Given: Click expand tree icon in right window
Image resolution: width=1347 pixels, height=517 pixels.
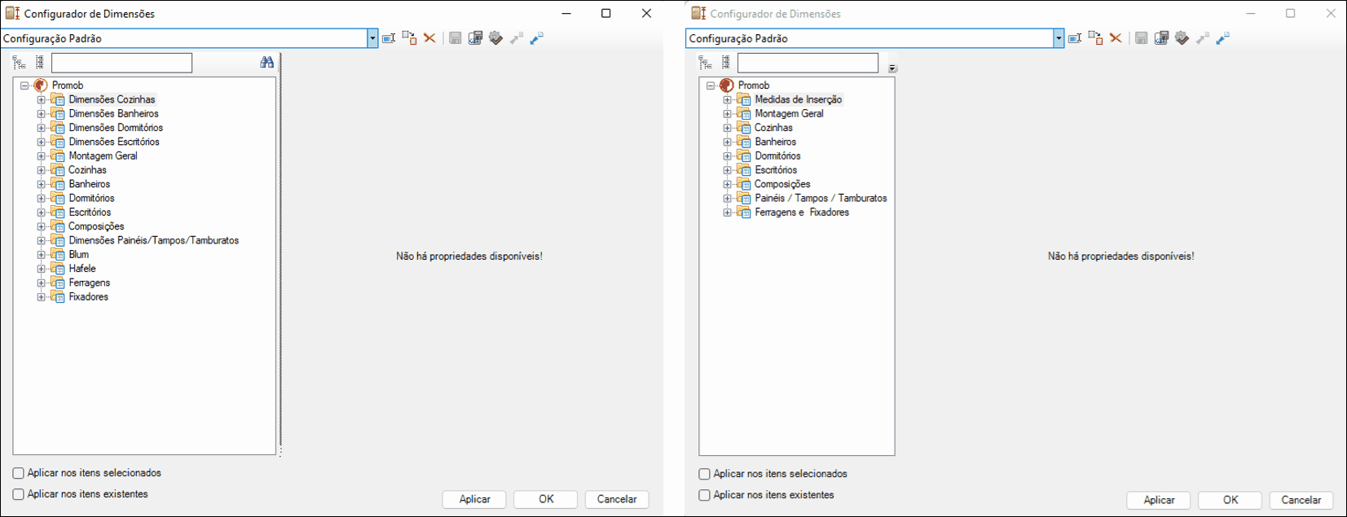Looking at the screenshot, I should pyautogui.click(x=706, y=63).
